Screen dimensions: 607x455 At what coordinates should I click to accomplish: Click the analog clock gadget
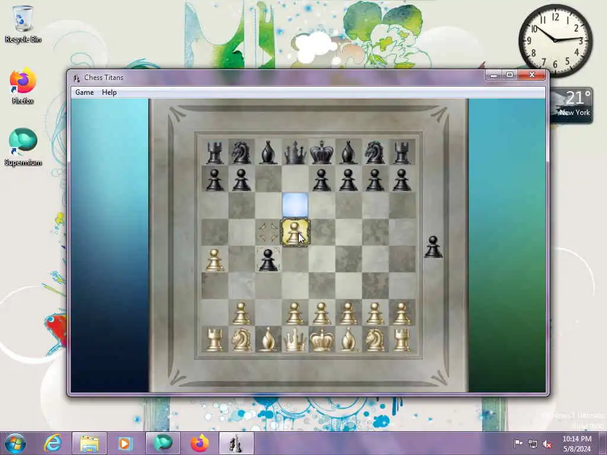coord(555,40)
